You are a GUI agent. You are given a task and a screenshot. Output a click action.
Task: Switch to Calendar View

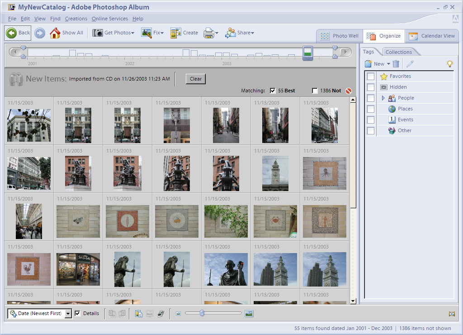point(432,36)
